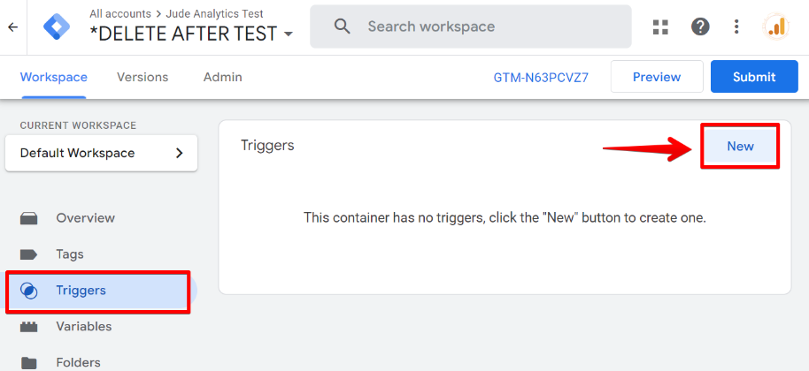Click the Folders icon in sidebar
This screenshot has height=371, width=809.
29,362
